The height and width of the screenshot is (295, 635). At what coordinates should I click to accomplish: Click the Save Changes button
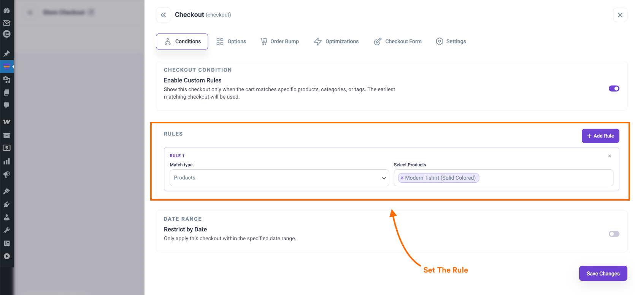click(603, 273)
